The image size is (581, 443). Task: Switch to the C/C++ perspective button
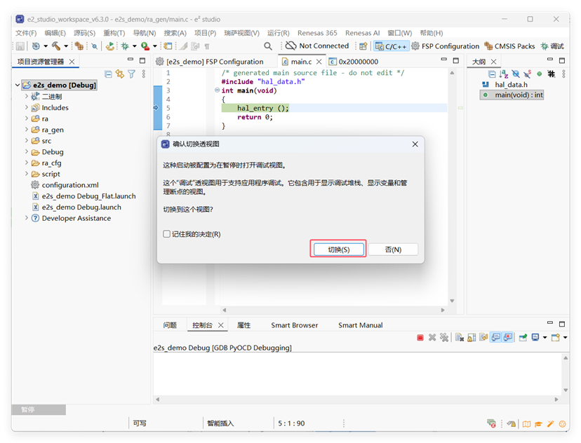392,46
